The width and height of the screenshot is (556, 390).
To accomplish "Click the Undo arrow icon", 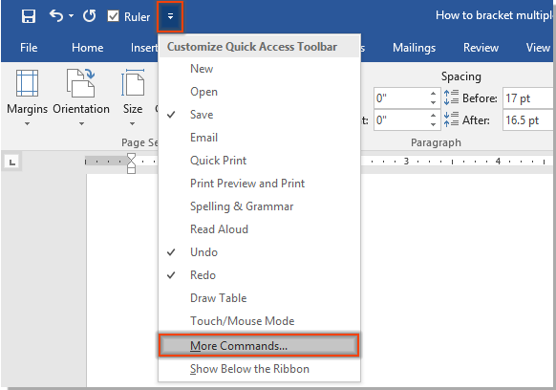I will pos(56,16).
